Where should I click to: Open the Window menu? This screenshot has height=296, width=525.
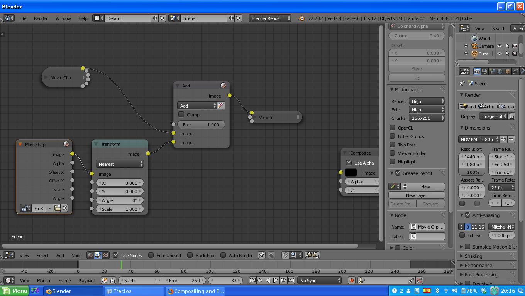pos(63,18)
